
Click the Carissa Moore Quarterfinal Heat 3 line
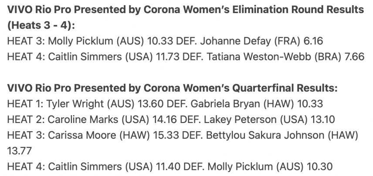pos(183,143)
